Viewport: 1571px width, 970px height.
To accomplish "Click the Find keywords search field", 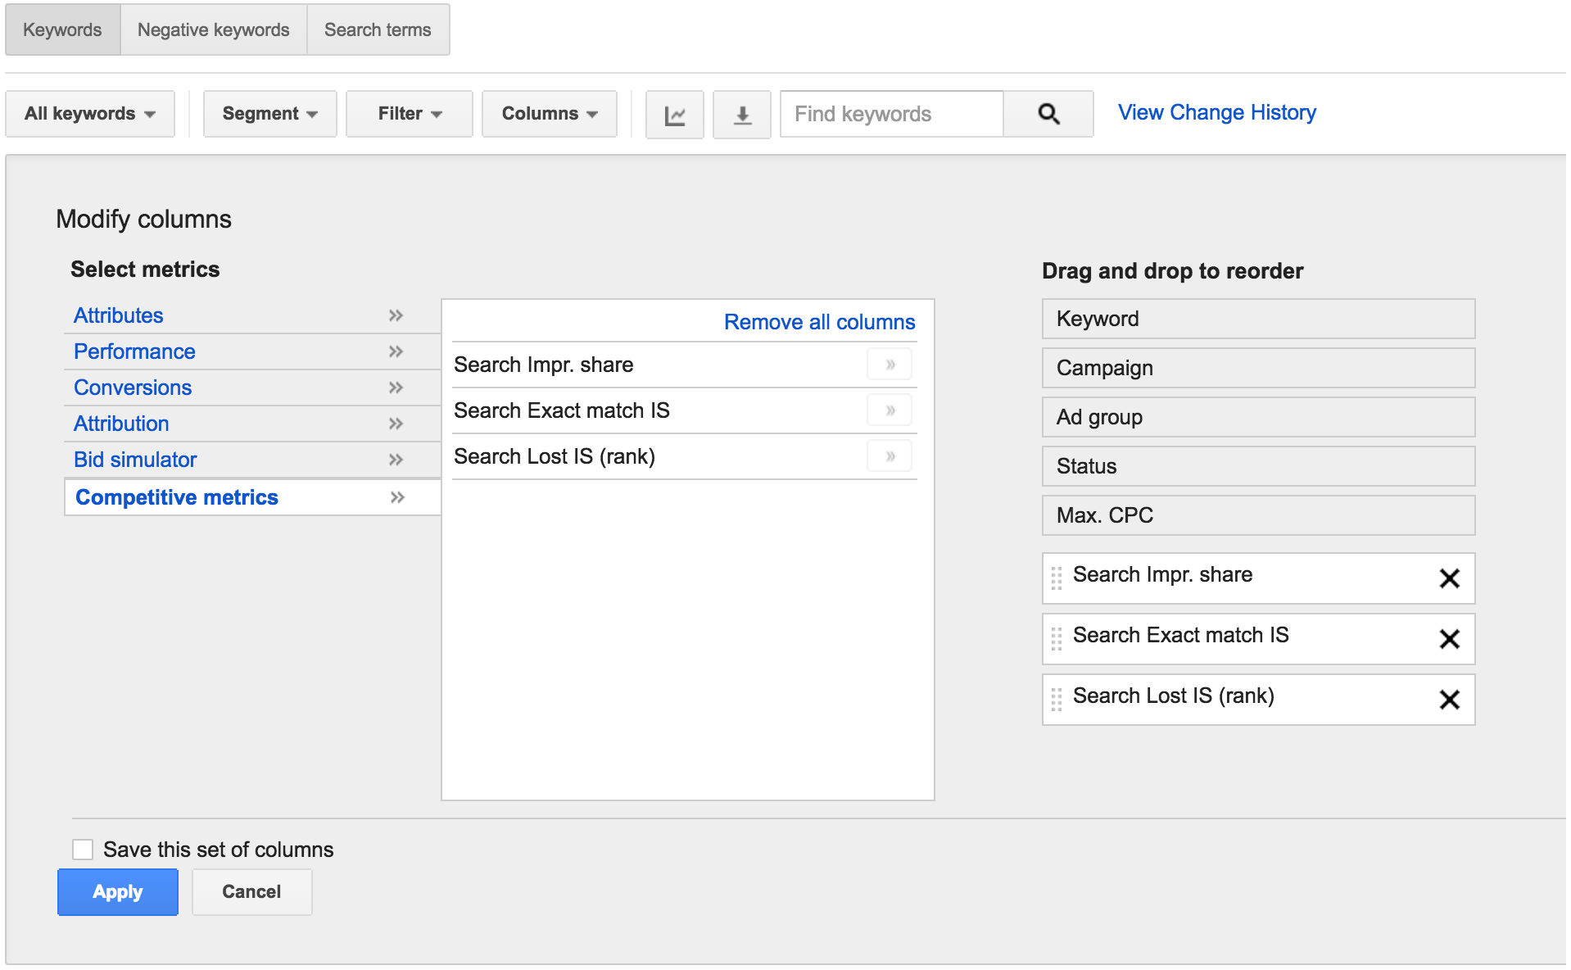I will 891,114.
